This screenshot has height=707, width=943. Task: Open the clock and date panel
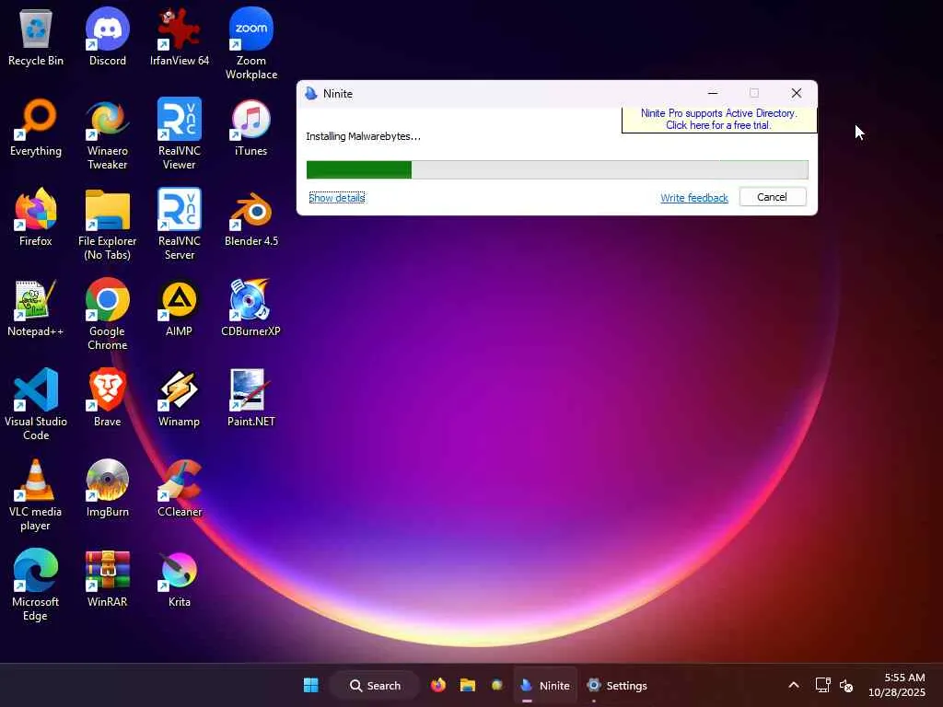897,685
